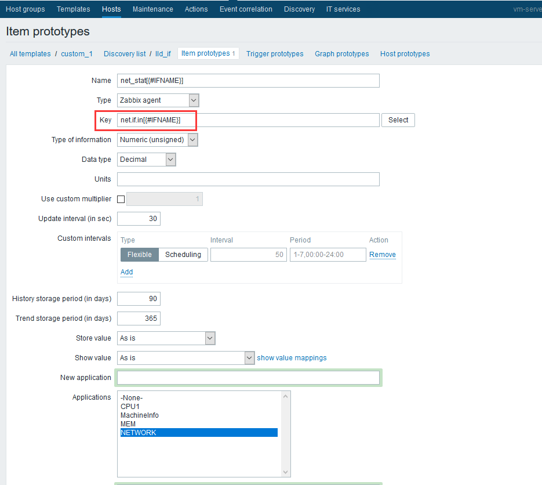
Task: Open Show value dropdown
Action: point(185,358)
